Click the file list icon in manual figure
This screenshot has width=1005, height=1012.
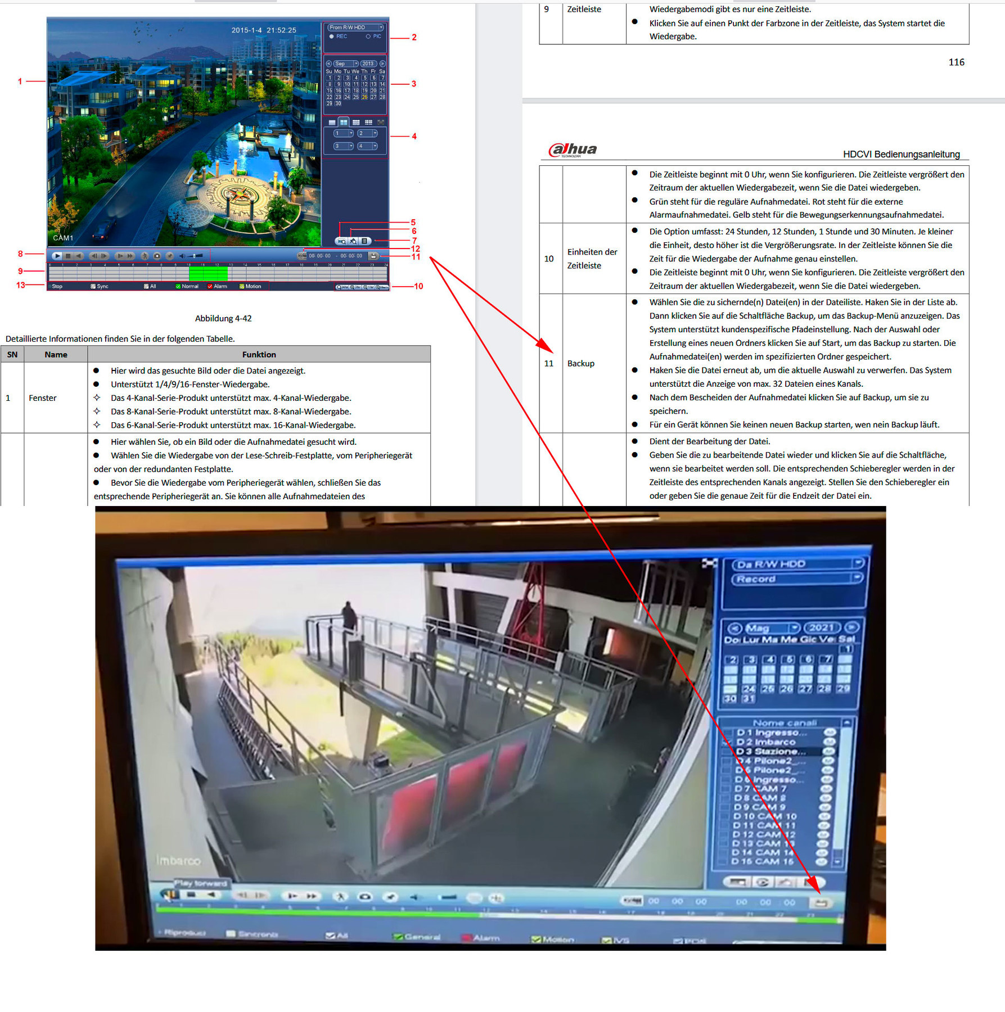tap(364, 241)
